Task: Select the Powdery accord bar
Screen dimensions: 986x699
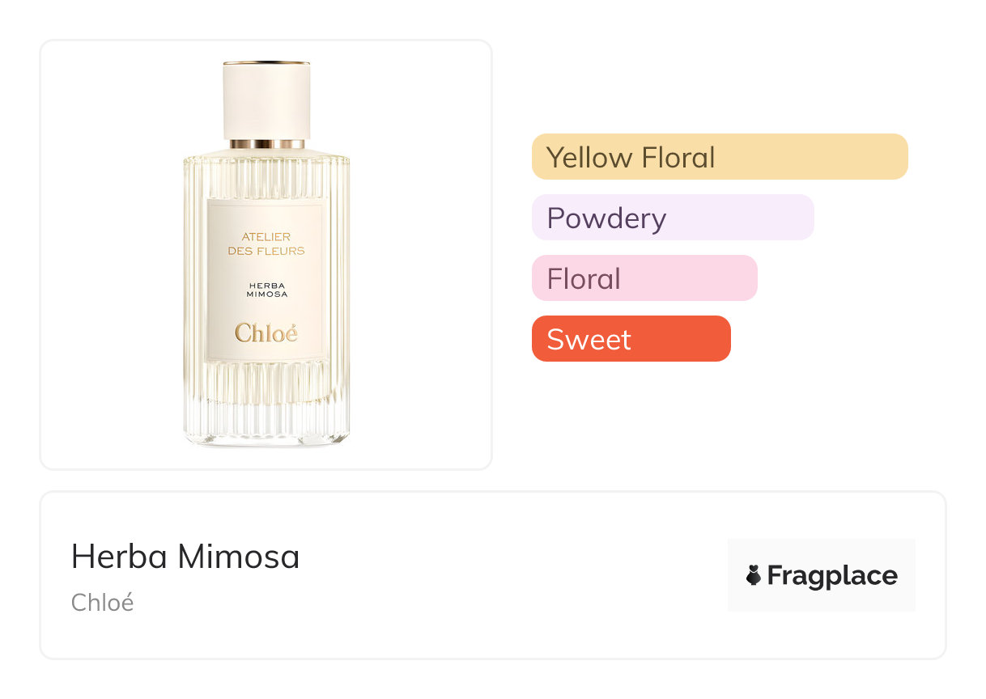Action: pyautogui.click(x=673, y=218)
